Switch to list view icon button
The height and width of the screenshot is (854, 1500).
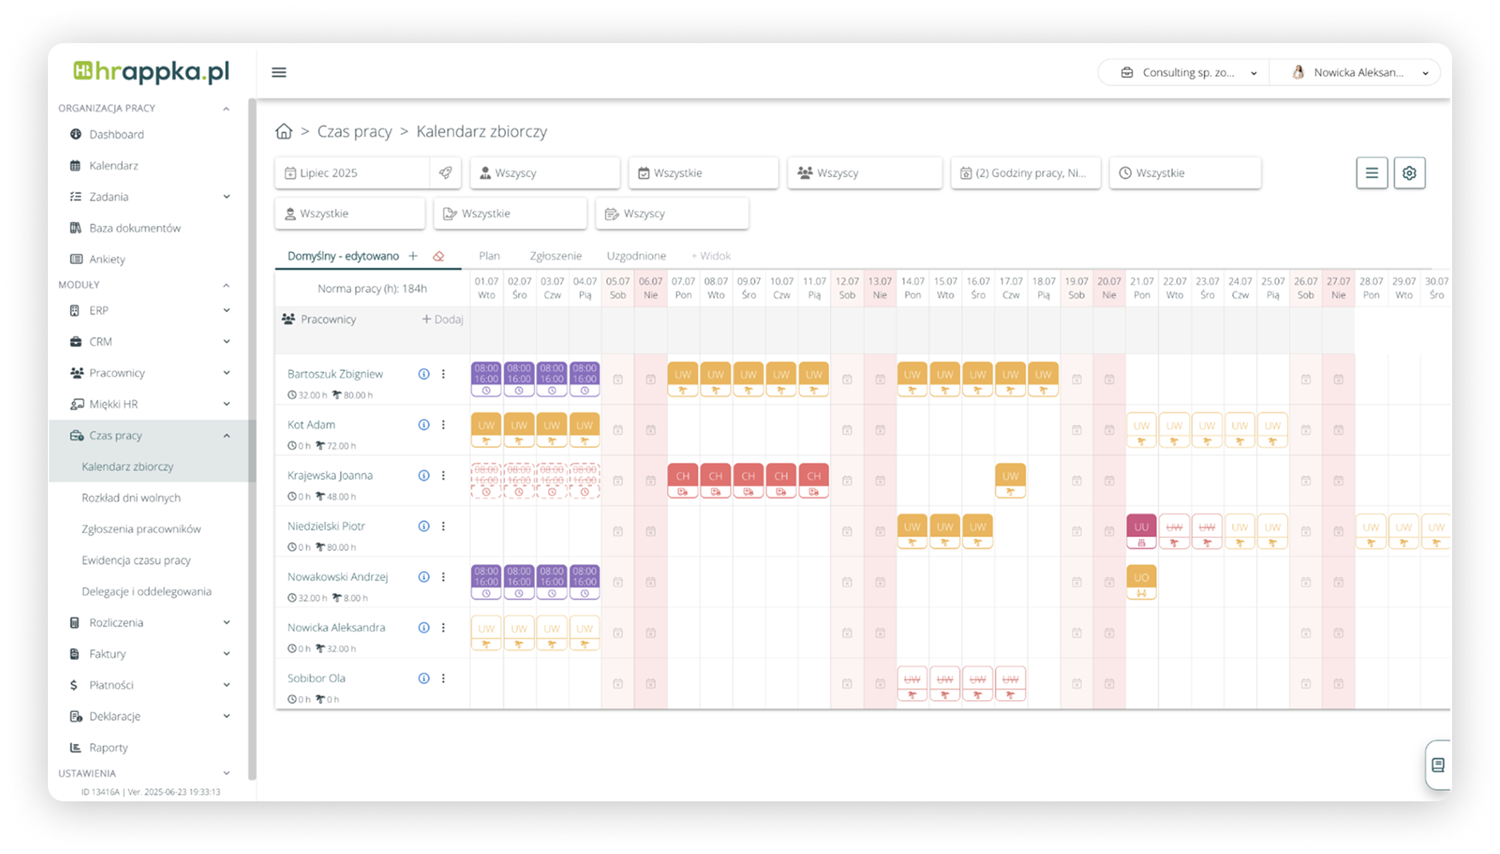pos(1372,173)
